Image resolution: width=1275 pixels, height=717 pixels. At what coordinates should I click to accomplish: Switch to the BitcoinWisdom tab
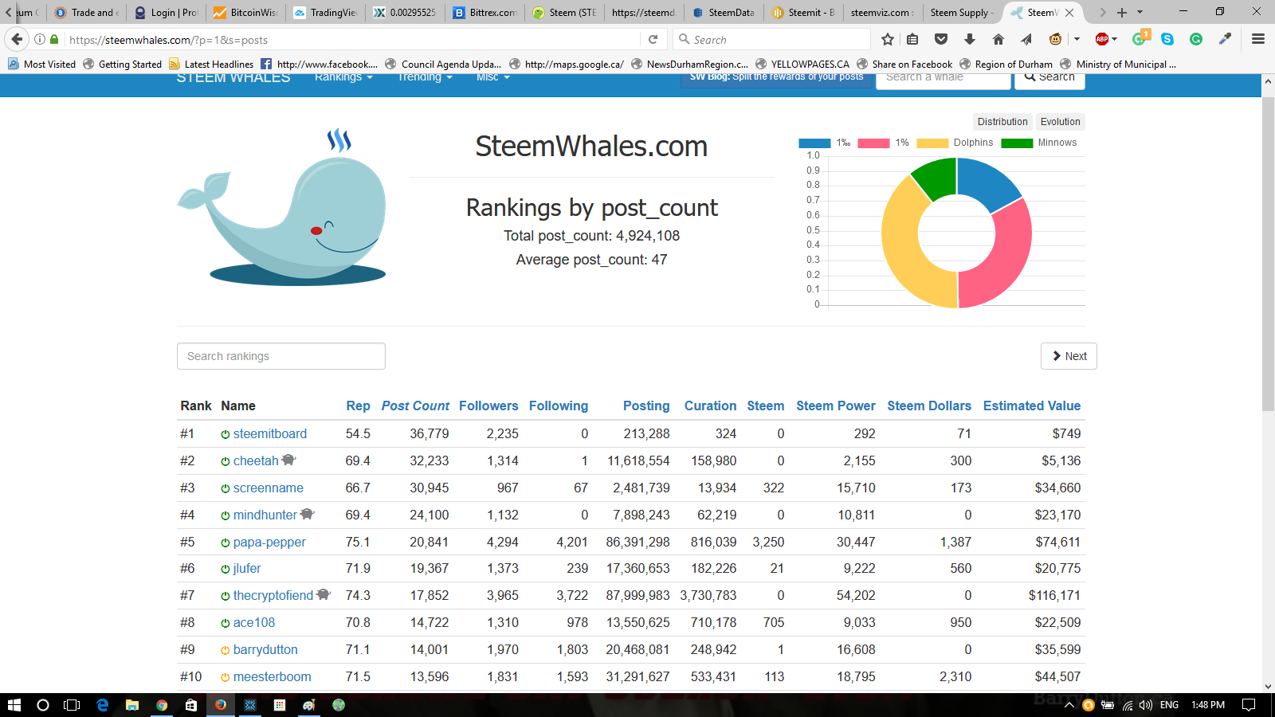245,13
